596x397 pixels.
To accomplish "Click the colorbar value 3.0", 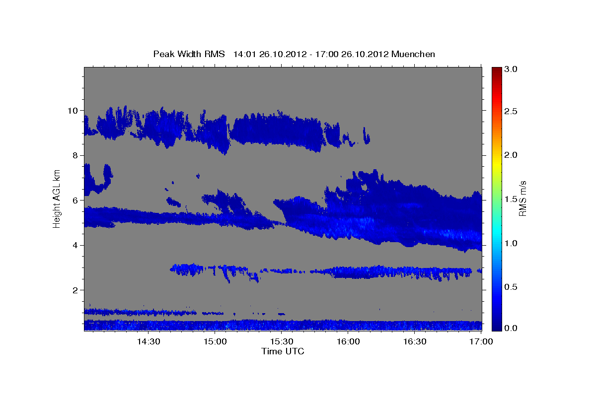I will point(511,69).
